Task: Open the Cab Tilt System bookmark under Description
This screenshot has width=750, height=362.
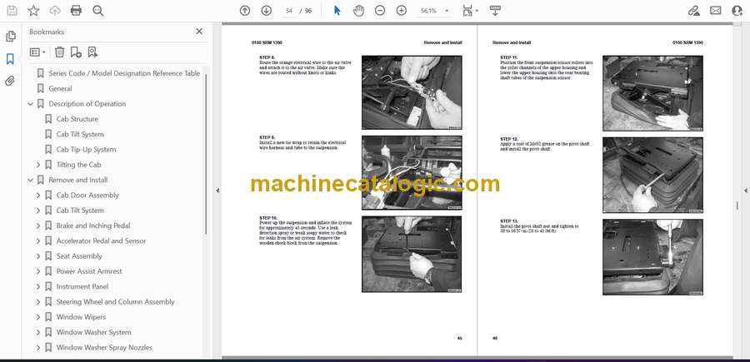Action: point(80,135)
